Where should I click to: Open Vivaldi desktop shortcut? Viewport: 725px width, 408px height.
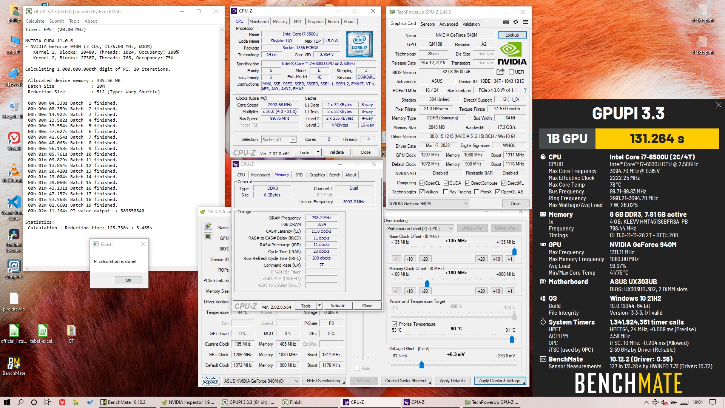(x=14, y=141)
